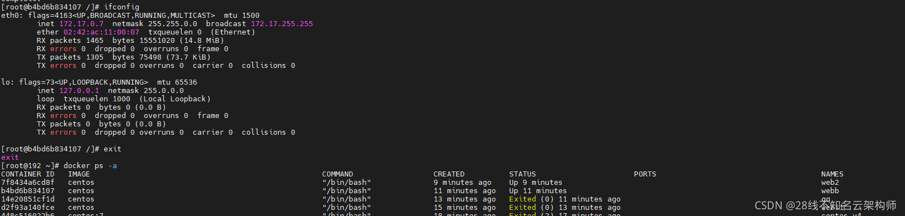Click bytes 75498 (73.7 KiB) text

click(x=162, y=57)
